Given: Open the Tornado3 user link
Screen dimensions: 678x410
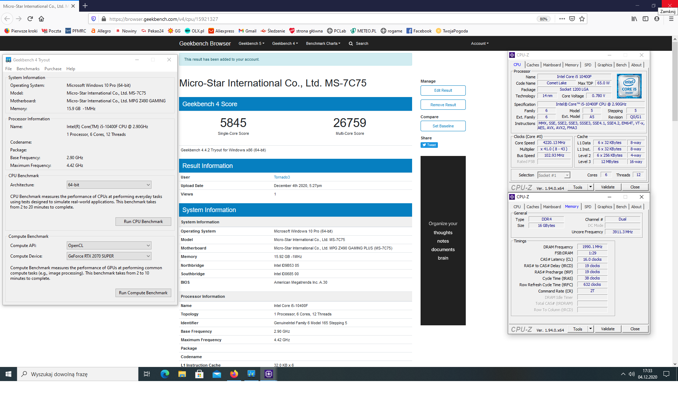Looking at the screenshot, I should click(x=282, y=177).
